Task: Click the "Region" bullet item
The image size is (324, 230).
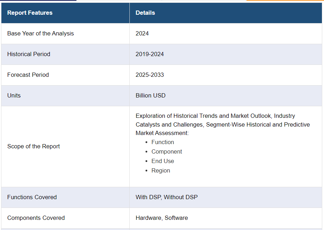Action: pos(161,170)
